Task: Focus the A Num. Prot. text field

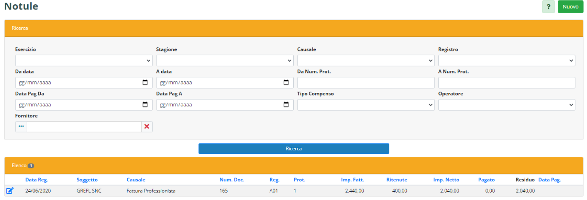Action: [506, 83]
